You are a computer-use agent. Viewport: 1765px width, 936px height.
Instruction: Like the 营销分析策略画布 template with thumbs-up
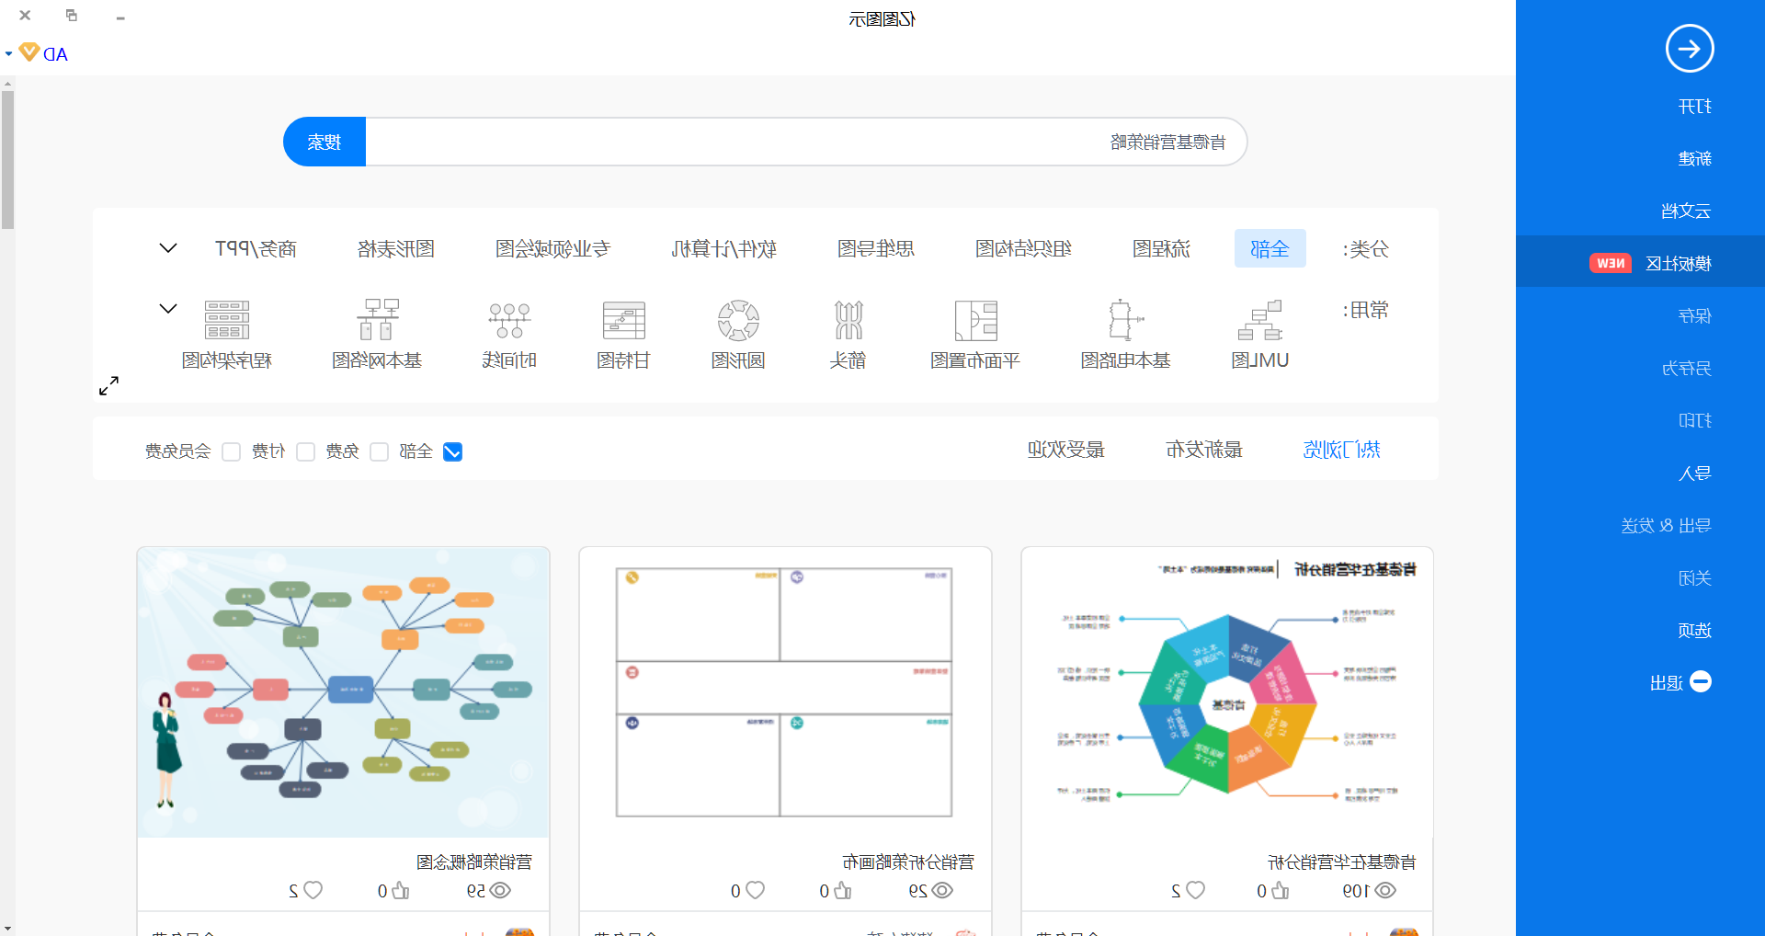point(843,890)
